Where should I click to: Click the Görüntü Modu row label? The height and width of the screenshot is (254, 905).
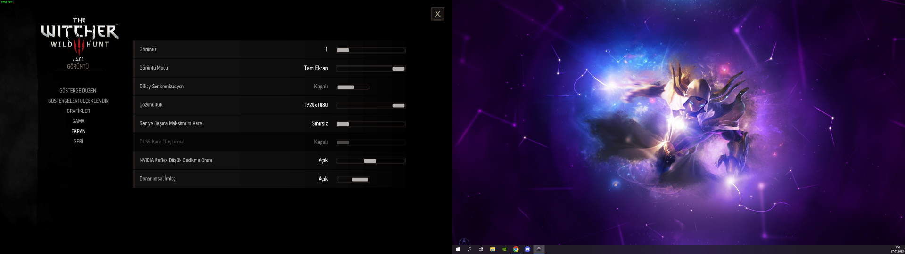(x=154, y=68)
